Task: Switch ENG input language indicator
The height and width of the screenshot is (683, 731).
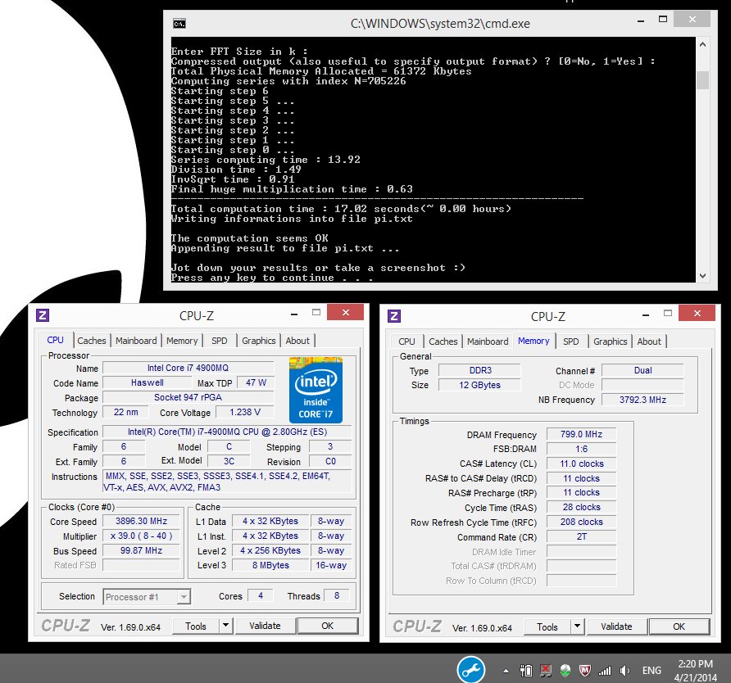Action: click(x=652, y=671)
